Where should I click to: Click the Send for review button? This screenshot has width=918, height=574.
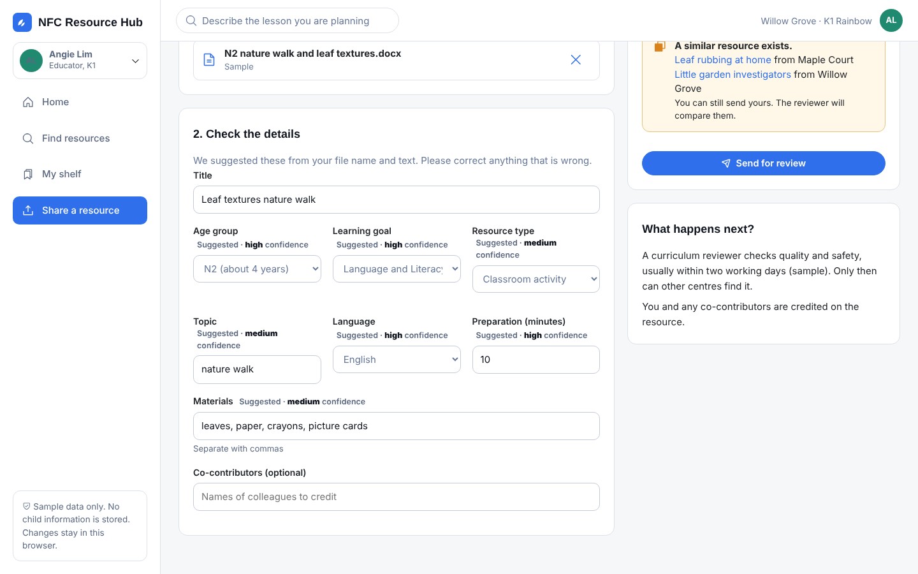pos(764,163)
